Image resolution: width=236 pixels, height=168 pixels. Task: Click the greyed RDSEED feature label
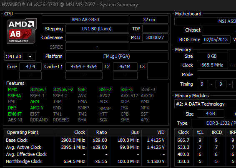click(x=61, y=120)
